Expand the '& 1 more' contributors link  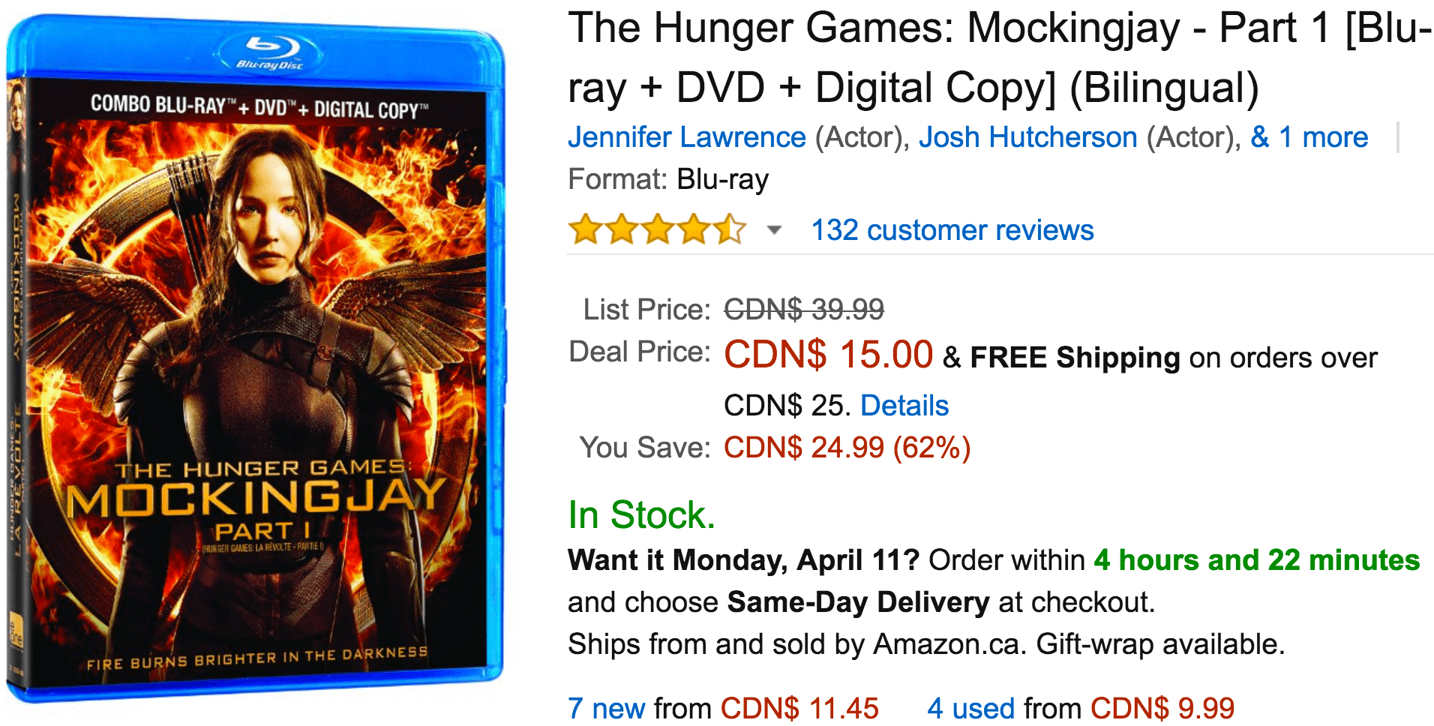pyautogui.click(x=1309, y=137)
